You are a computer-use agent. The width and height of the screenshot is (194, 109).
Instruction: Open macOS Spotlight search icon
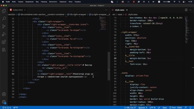click(x=179, y=2)
